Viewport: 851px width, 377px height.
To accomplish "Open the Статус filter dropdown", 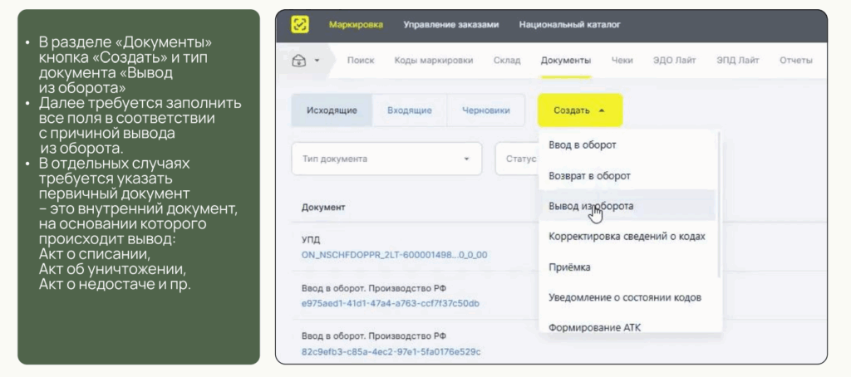I will (x=517, y=159).
